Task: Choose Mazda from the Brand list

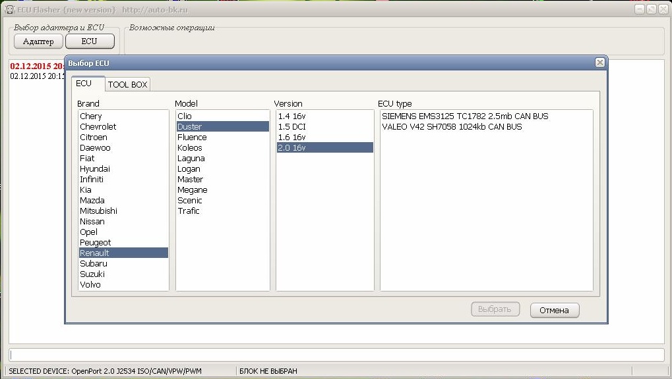Action: [x=123, y=201]
